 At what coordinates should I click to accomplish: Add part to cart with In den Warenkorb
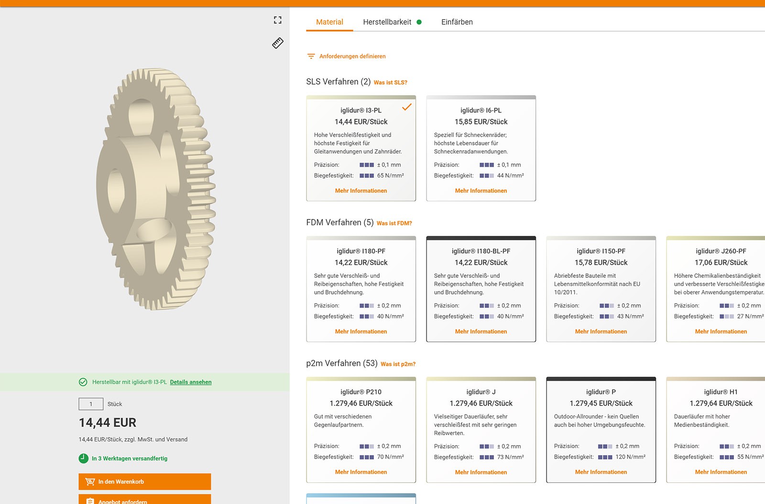[145, 482]
